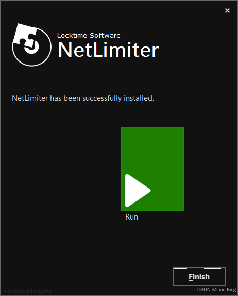238x296 pixels.
Task: Close the installer with the X icon
Action: pos(228,10)
